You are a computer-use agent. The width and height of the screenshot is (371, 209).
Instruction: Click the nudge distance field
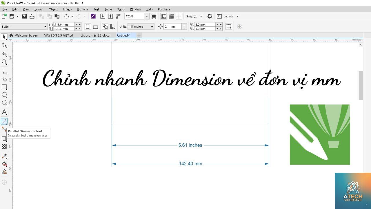[x=173, y=26]
